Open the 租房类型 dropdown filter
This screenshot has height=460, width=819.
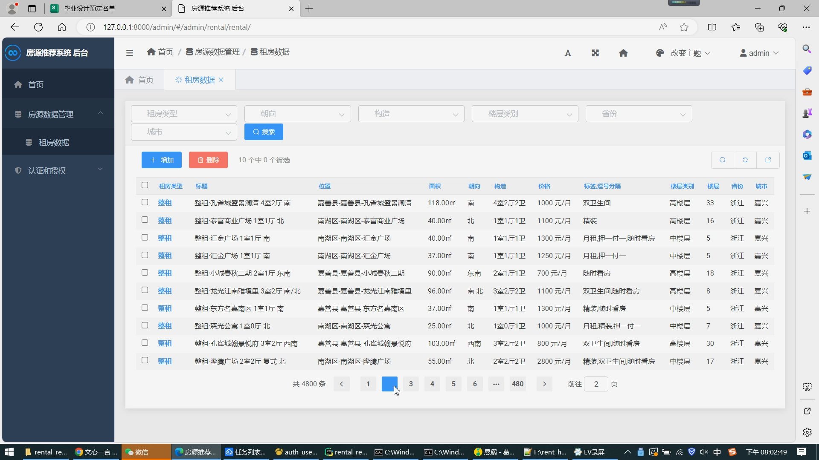(183, 114)
